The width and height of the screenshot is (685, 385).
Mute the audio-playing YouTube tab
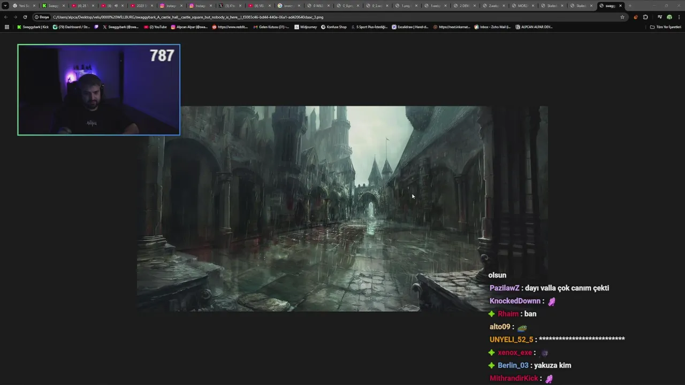coord(116,5)
